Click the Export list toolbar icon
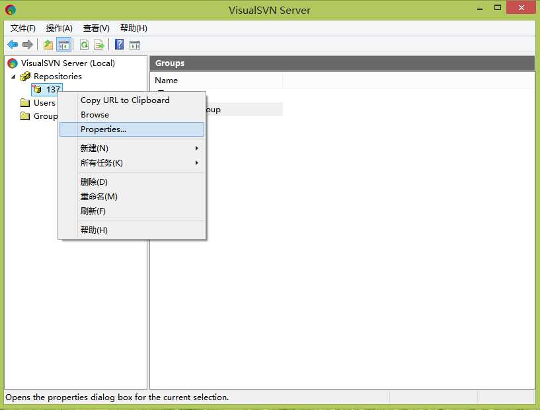This screenshot has width=540, height=410. (99, 45)
